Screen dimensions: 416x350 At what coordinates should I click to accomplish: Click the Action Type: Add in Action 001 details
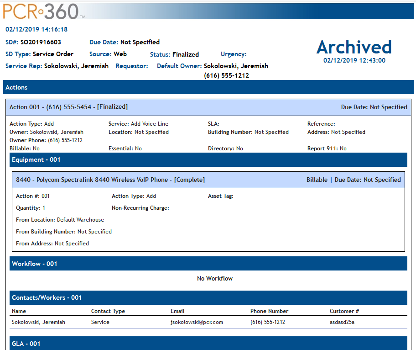[x=31, y=123]
